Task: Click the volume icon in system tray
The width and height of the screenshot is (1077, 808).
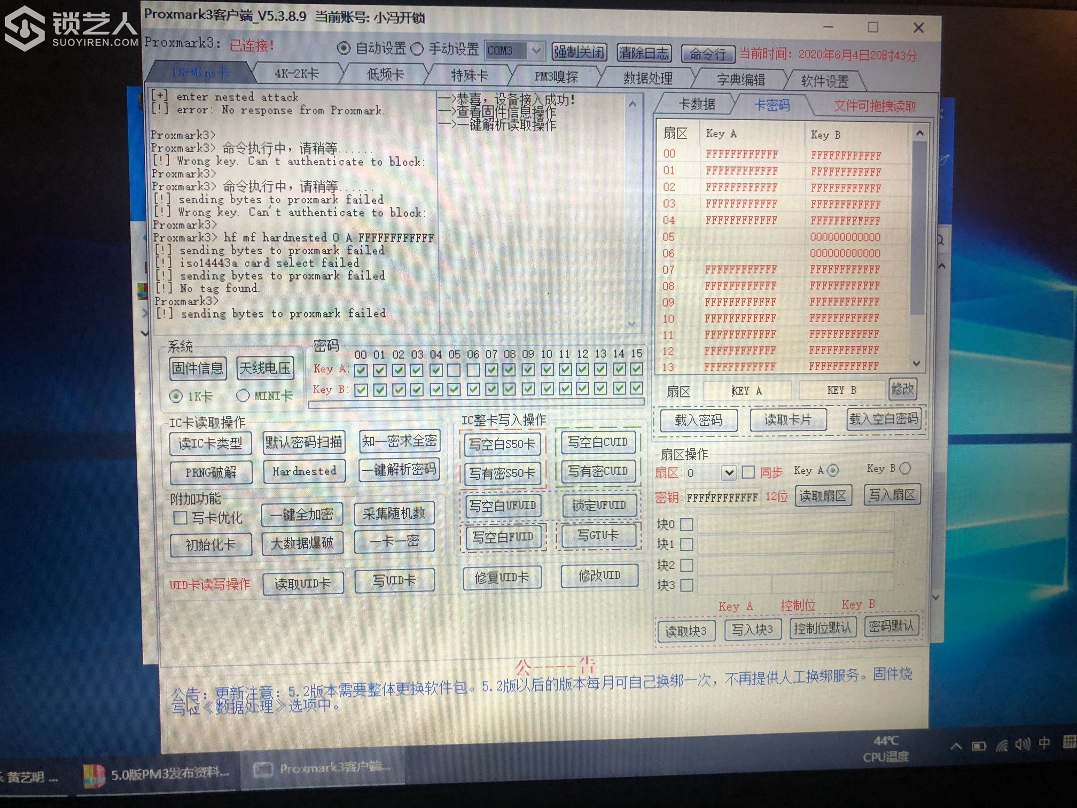Action: click(x=1022, y=744)
